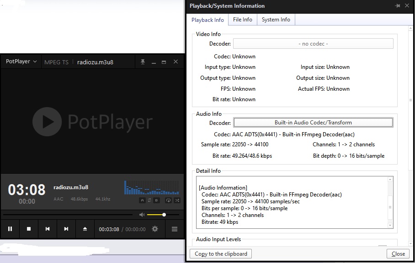This screenshot has height=263, width=415.
Task: Skip to the previous track
Action: click(x=48, y=229)
